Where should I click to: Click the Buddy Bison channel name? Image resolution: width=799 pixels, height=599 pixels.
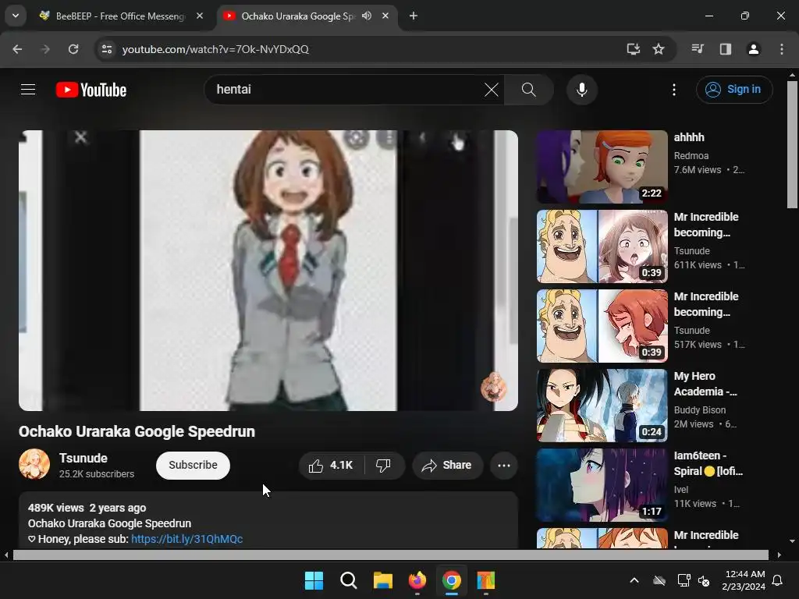point(700,410)
